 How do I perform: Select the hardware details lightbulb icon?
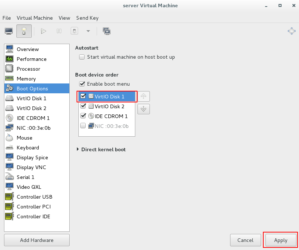24,31
